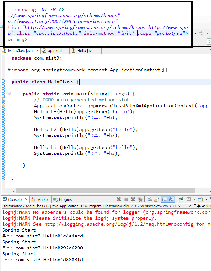Screen dimensions: 211x271
Task: Close the MainClass.java editor tab
Action: click(36, 50)
